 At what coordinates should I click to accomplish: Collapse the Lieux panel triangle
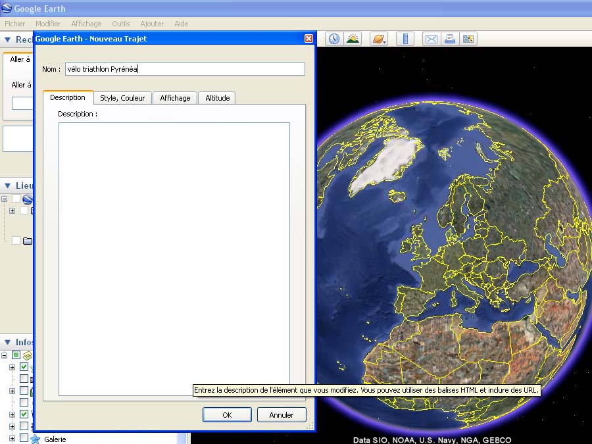pyautogui.click(x=7, y=186)
